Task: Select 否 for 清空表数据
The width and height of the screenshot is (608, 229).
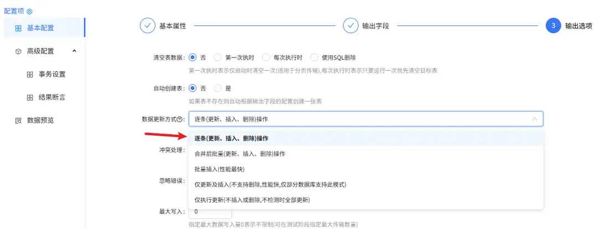Action: tap(192, 57)
